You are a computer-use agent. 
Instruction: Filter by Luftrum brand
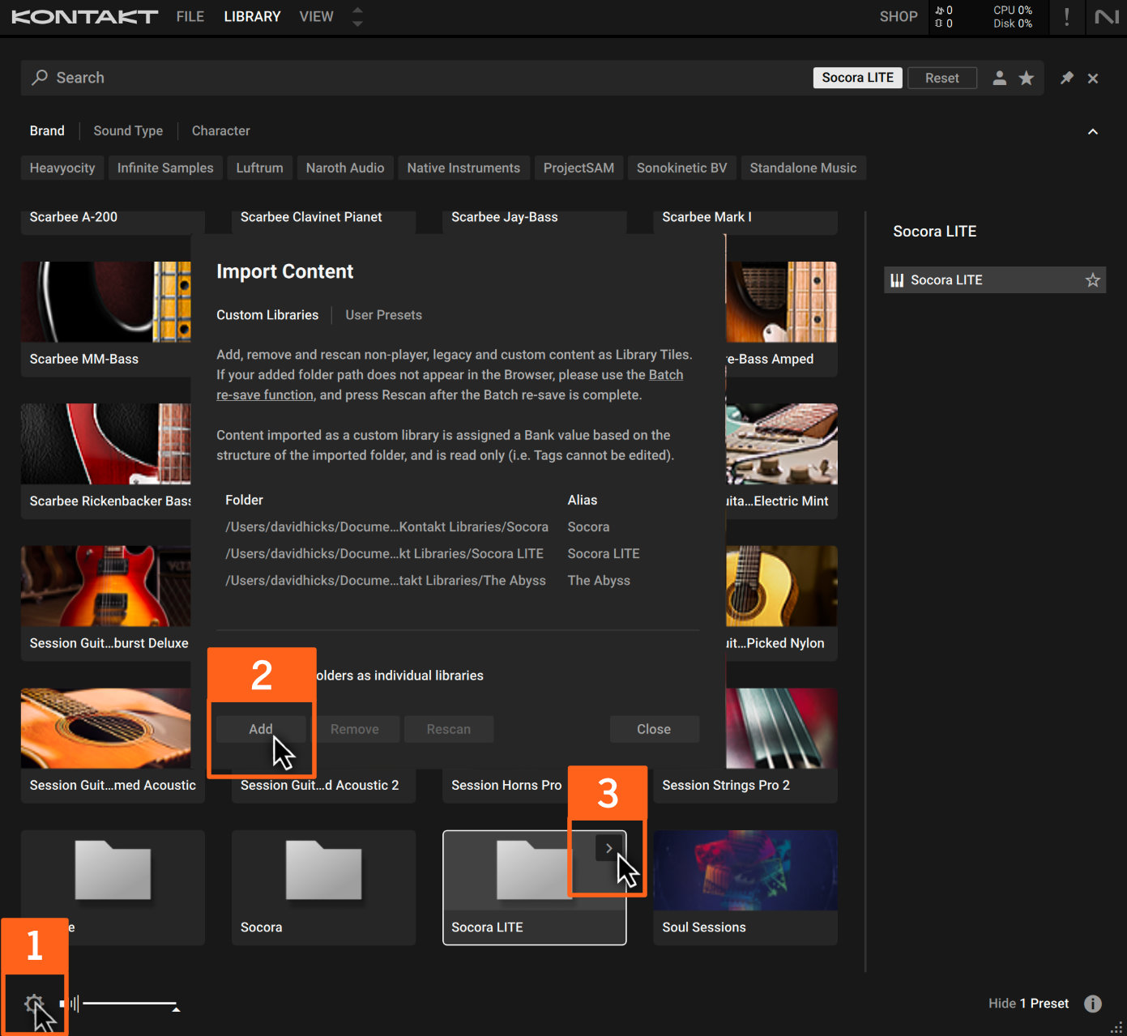point(259,168)
